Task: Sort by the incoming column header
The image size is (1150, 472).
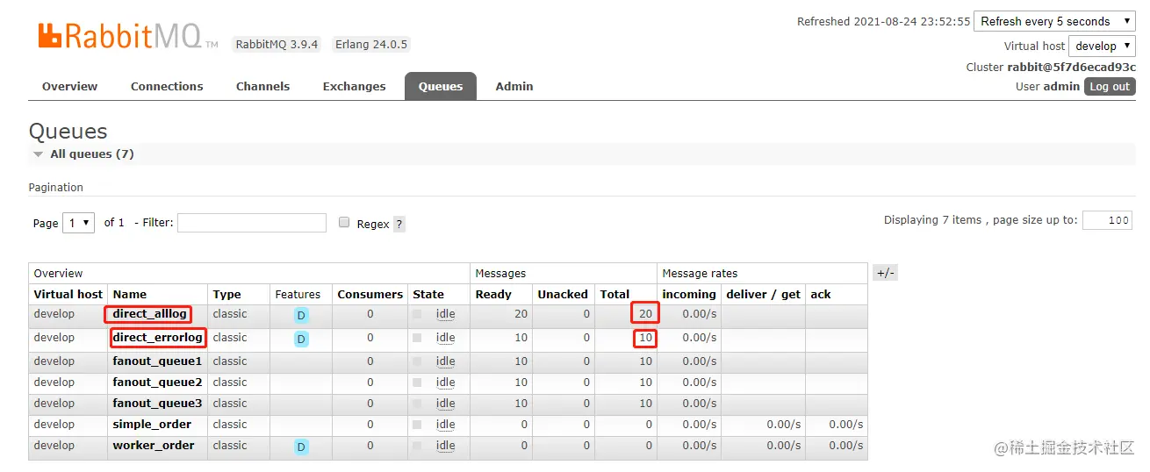Action: click(689, 294)
